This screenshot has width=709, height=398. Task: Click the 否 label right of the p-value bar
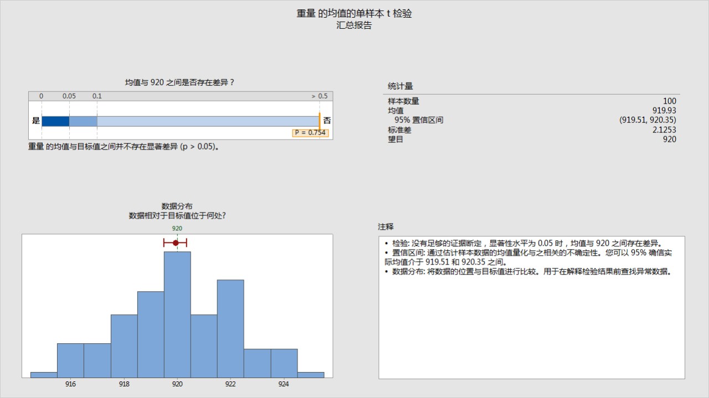click(327, 121)
